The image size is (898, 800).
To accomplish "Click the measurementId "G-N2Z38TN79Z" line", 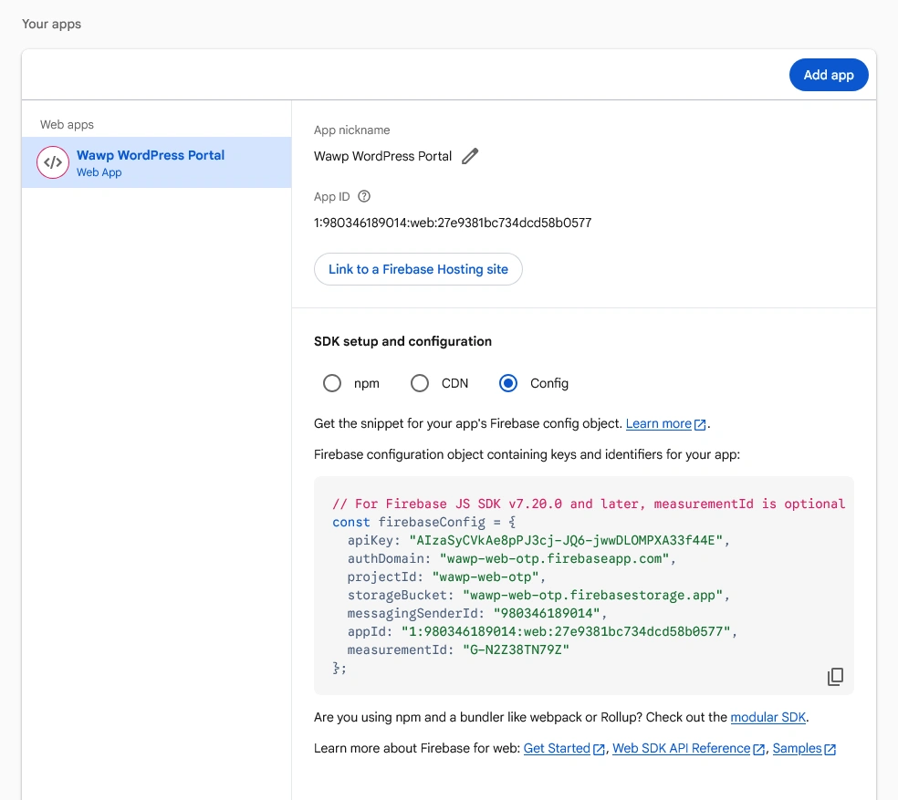I will point(458,650).
